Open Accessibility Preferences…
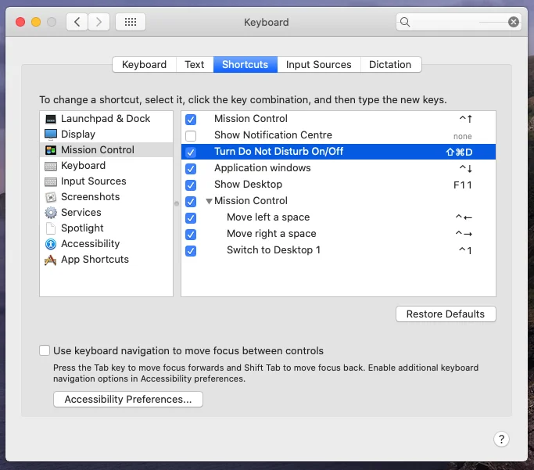The height and width of the screenshot is (470, 534). (x=128, y=399)
